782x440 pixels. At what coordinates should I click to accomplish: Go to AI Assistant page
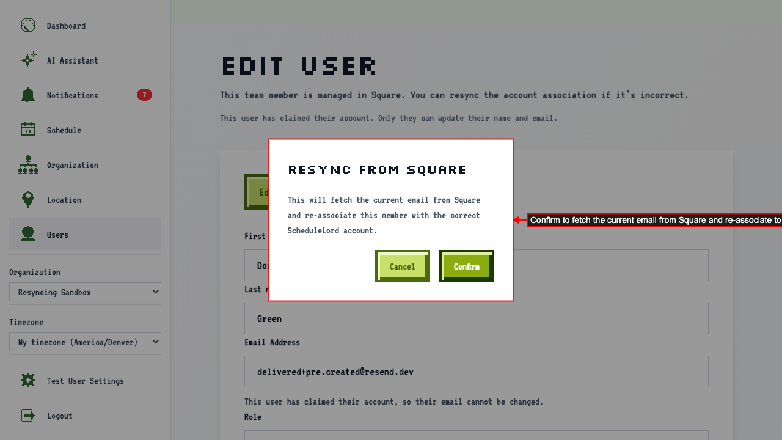(x=85, y=61)
